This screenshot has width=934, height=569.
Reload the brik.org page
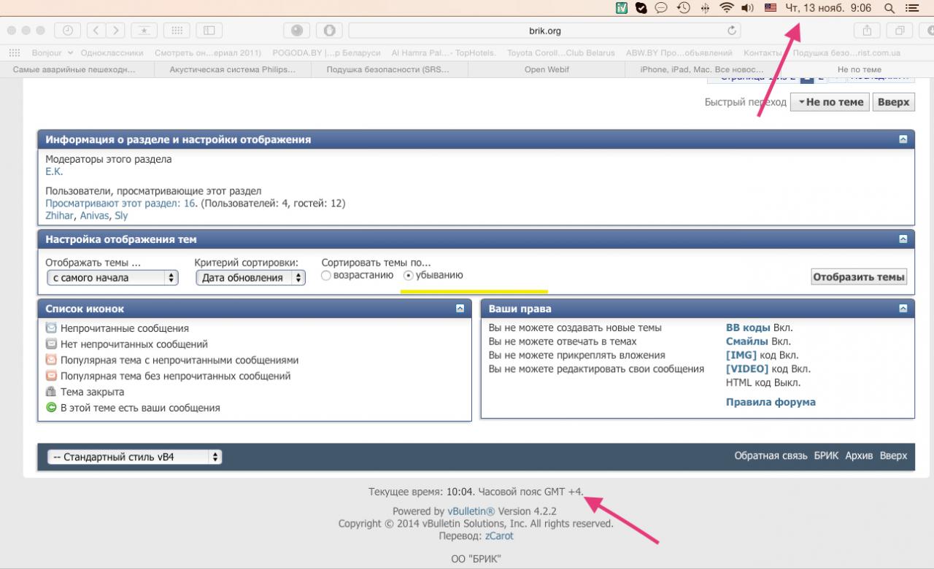[732, 31]
